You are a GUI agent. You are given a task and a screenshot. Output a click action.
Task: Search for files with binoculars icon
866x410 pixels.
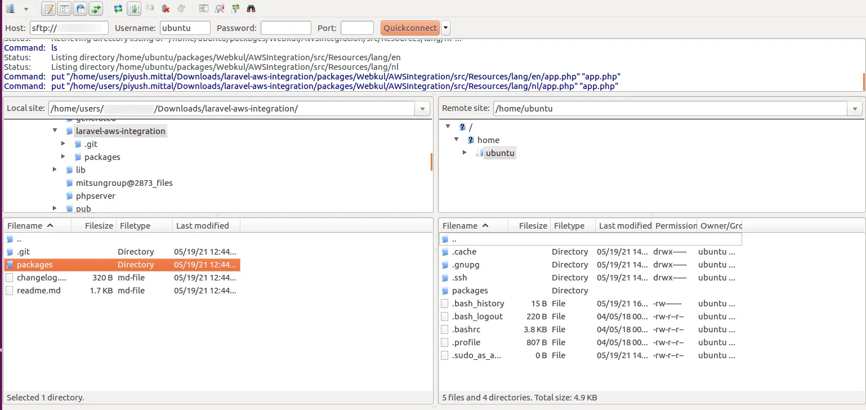[x=251, y=8]
